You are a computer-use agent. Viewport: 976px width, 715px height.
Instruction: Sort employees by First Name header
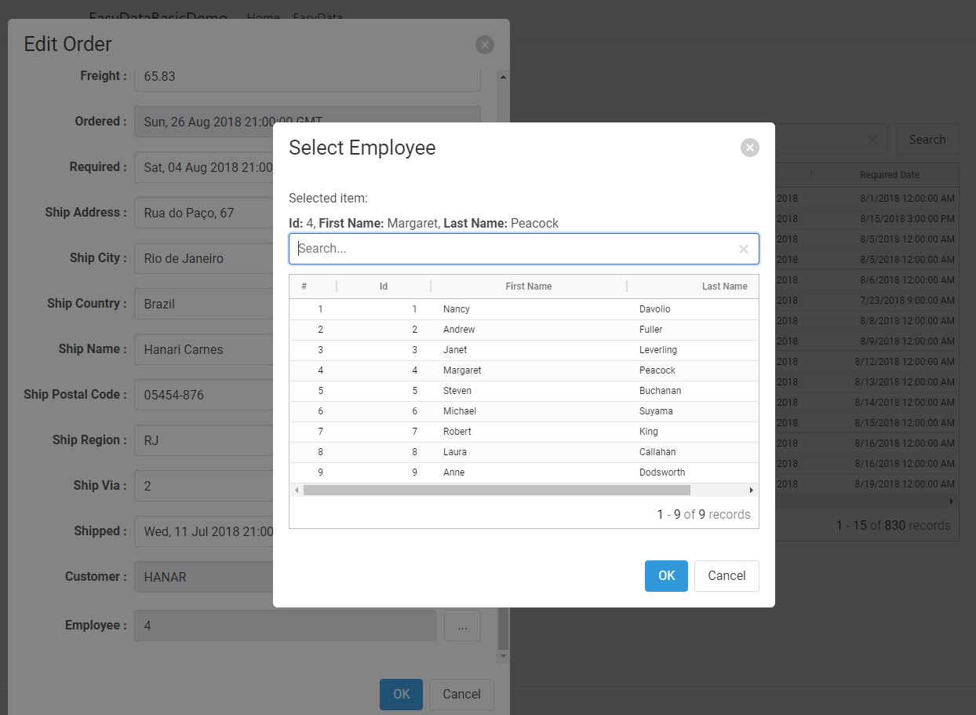tap(529, 286)
